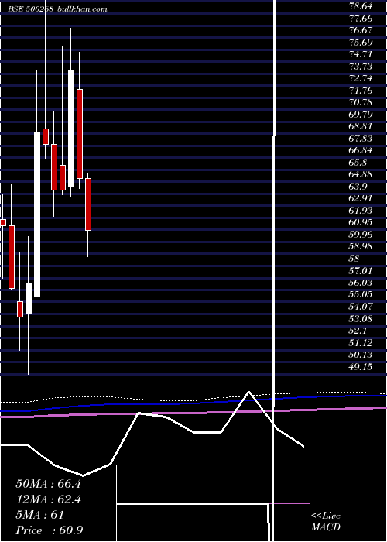Click the pink moving average line

[193, 413]
